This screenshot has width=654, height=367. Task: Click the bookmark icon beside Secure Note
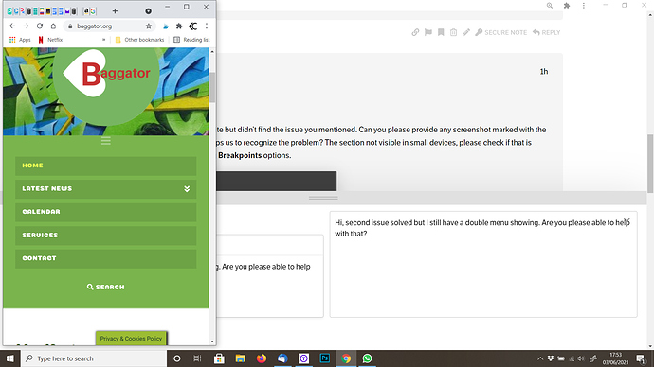point(441,32)
